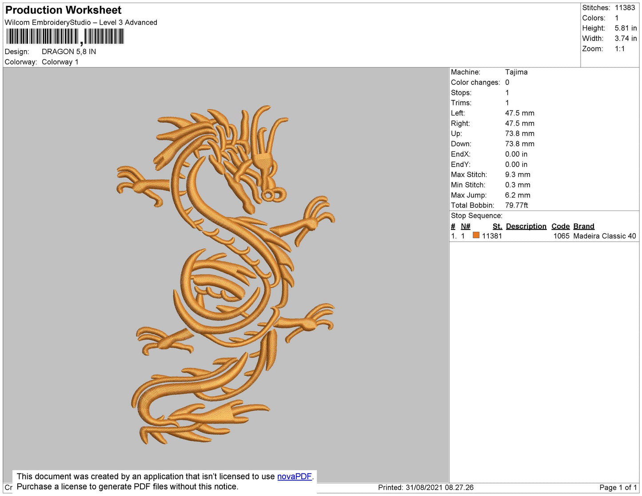Viewport: 642px width, 496px height.
Task: Select the Total Bobbin value '79.77ft'
Action: 517,205
